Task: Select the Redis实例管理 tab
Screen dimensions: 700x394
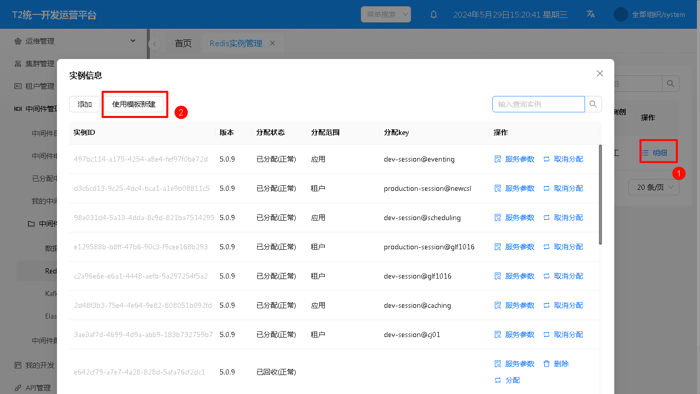Action: [x=236, y=43]
